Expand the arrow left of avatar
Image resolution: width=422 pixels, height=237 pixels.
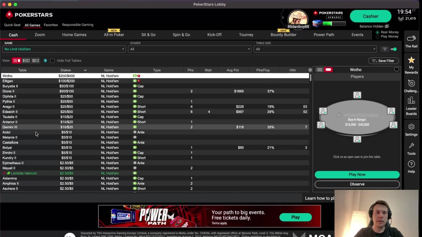283,17
